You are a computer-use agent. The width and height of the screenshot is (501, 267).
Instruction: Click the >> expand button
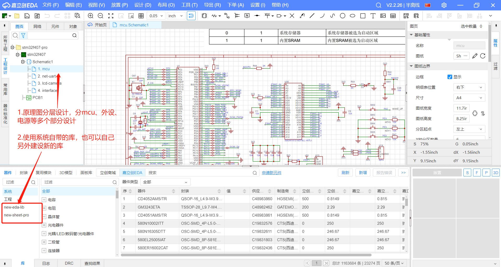pyautogui.click(x=403, y=173)
